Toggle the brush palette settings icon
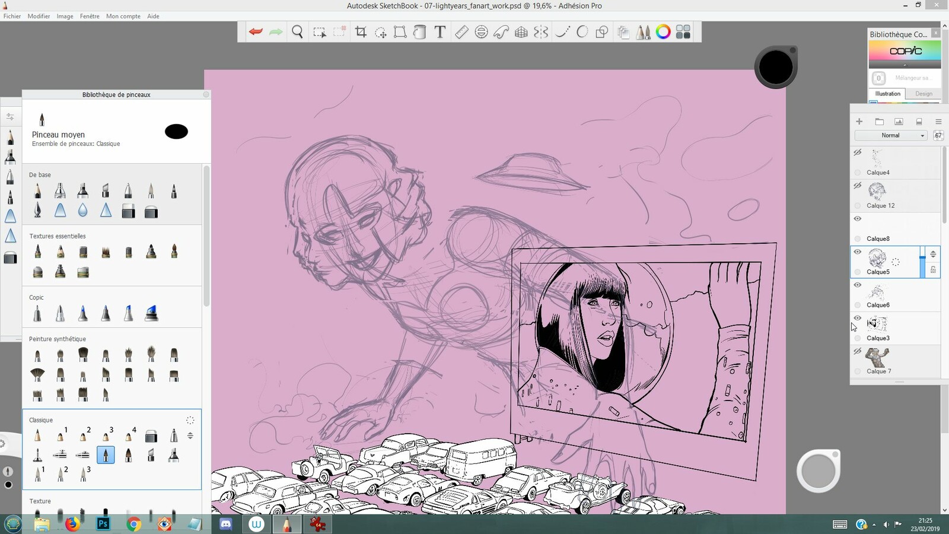 coord(10,117)
